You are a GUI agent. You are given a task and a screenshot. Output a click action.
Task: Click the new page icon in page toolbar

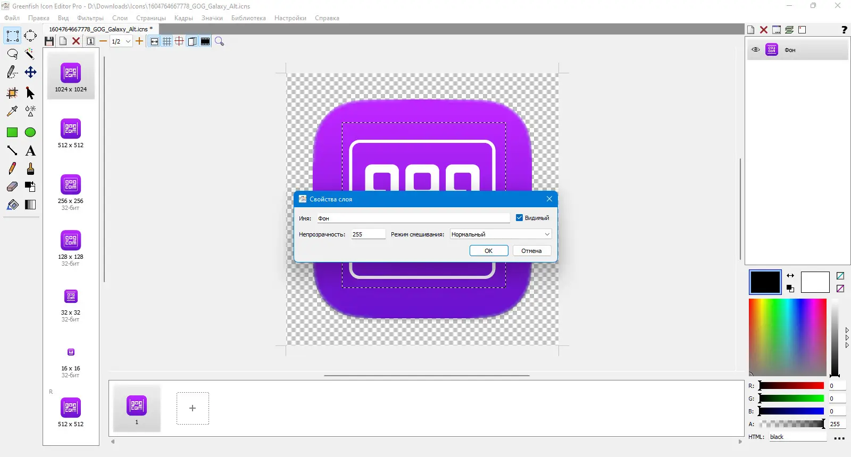(63, 41)
